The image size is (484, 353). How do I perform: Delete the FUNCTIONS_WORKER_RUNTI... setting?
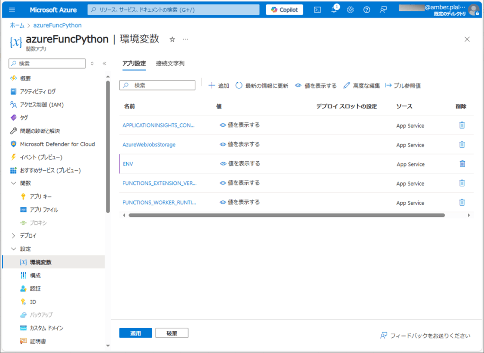click(462, 202)
